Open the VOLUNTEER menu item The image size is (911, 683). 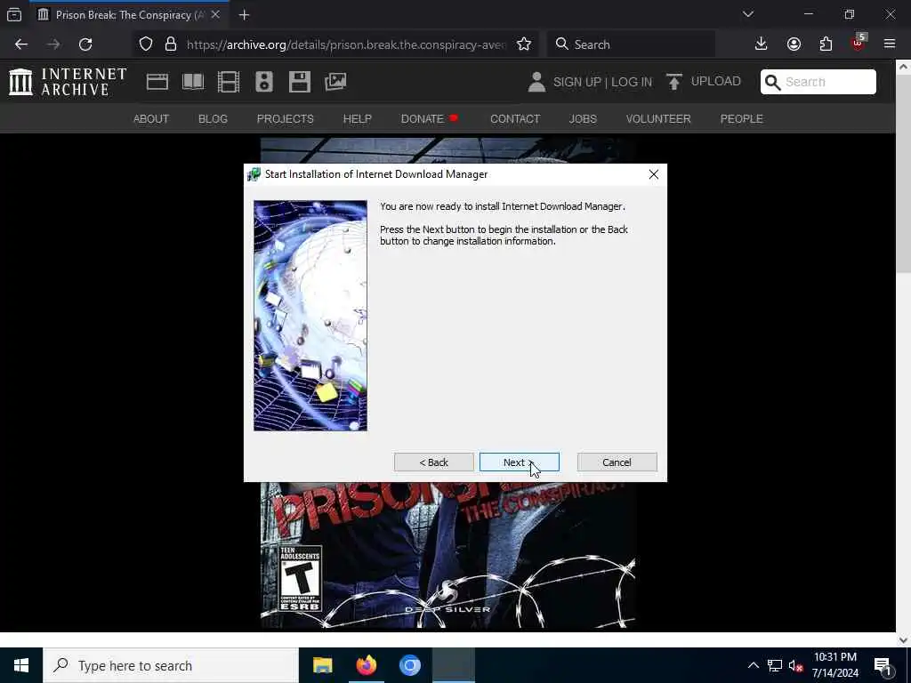[x=658, y=118]
